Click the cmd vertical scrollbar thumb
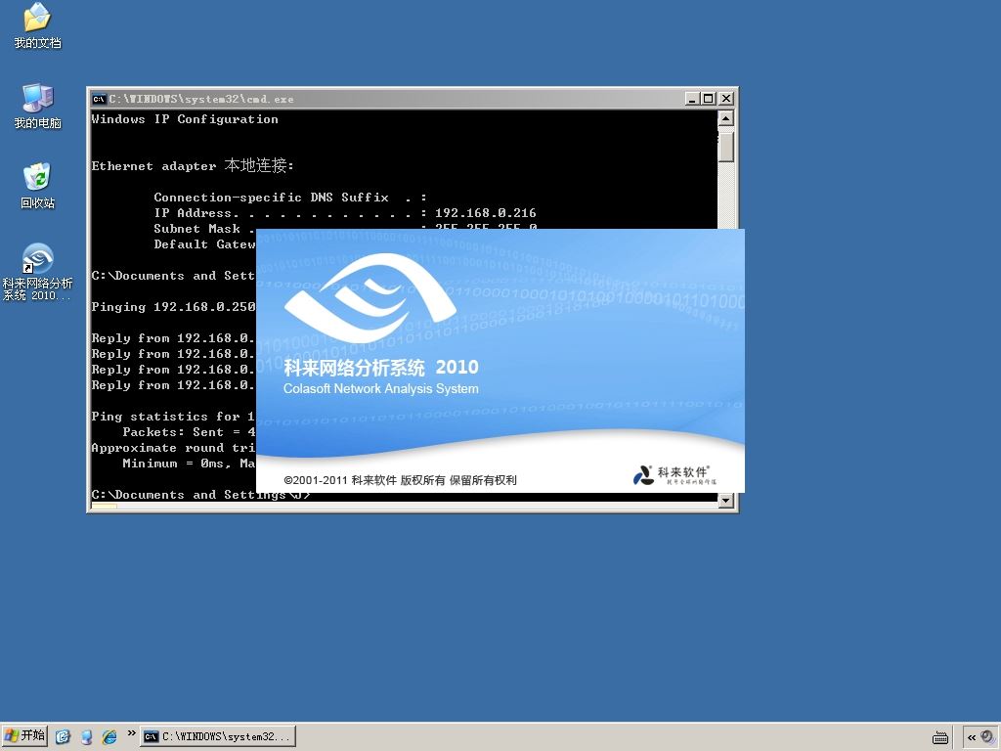Viewport: 1001px width, 751px height. click(725, 145)
